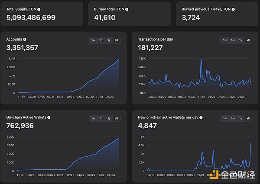Show info for On-chain Active Wallets
The width and height of the screenshot is (260, 184).
[x=49, y=117]
